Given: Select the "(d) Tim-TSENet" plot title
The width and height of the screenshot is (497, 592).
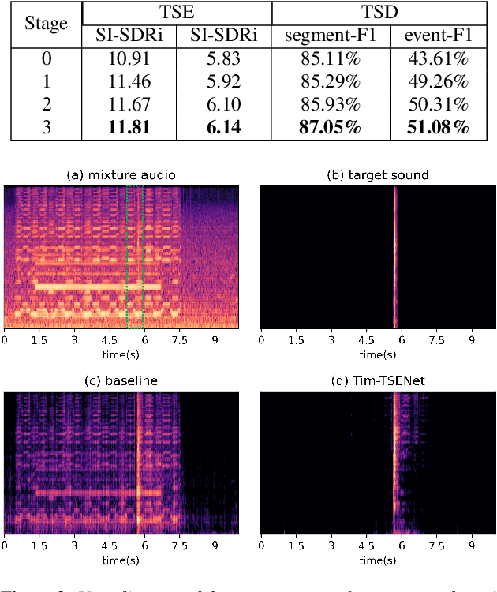Looking at the screenshot, I should point(377,380).
